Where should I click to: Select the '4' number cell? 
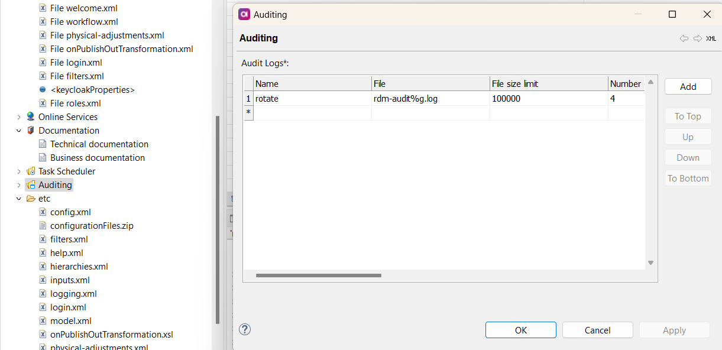coord(627,99)
